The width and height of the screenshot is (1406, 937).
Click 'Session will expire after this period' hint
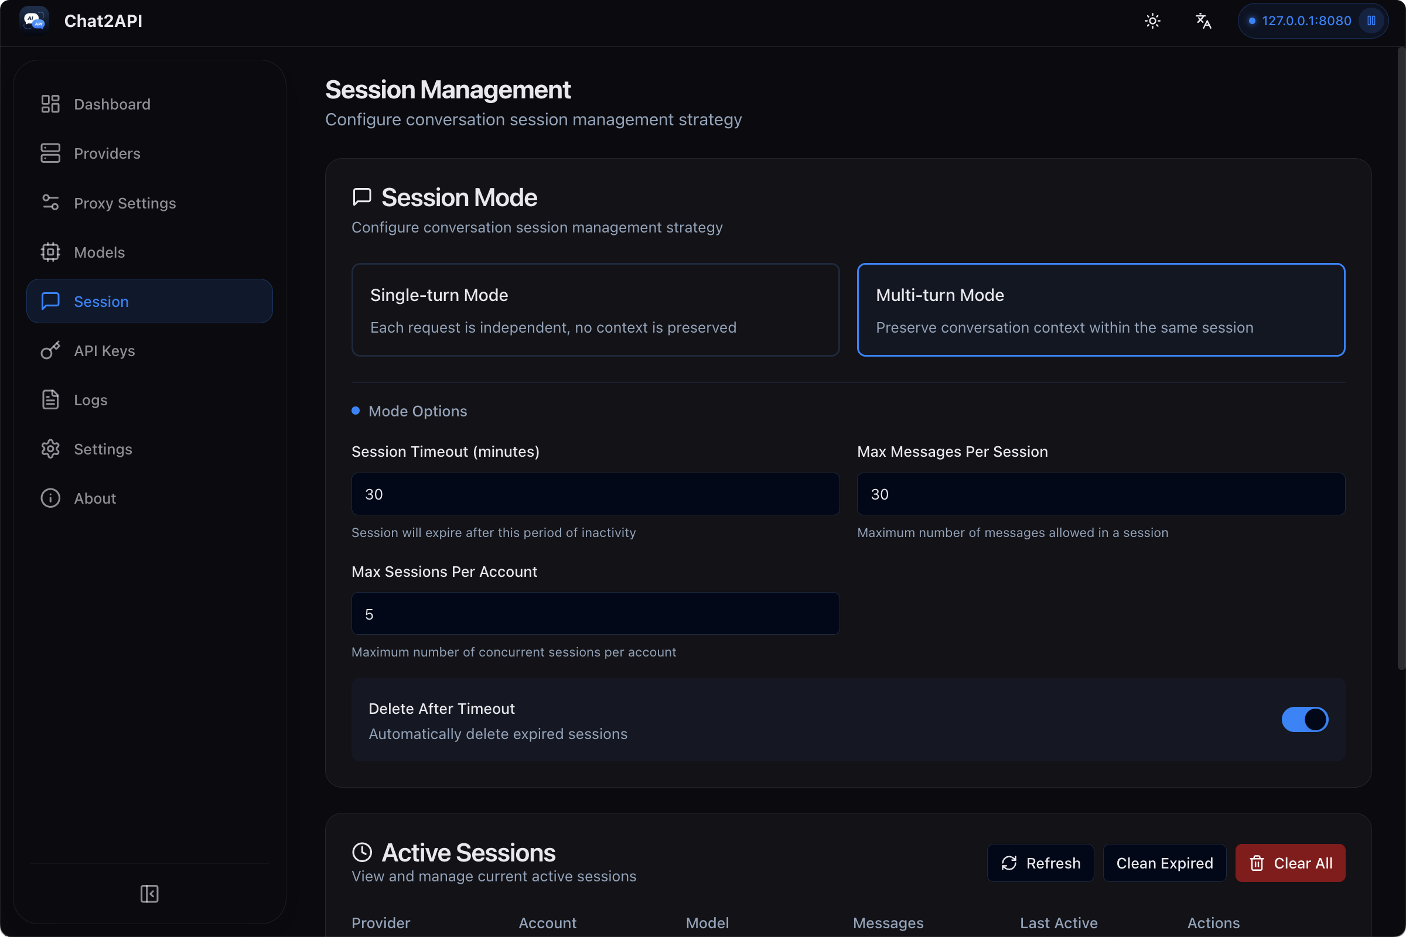[x=494, y=532]
